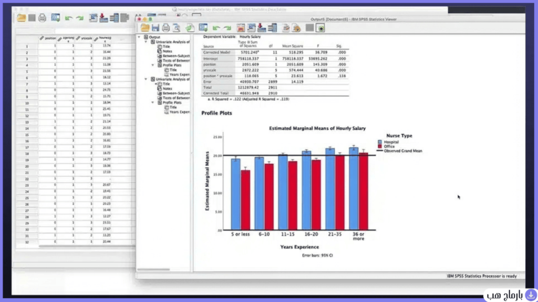Image resolution: width=538 pixels, height=302 pixels.
Task: Click the Years Experience axis label
Action: [x=299, y=247]
